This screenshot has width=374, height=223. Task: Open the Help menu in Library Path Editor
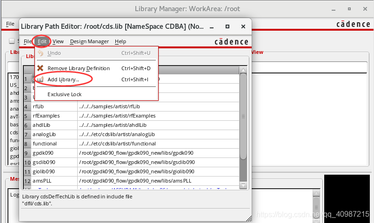point(120,41)
